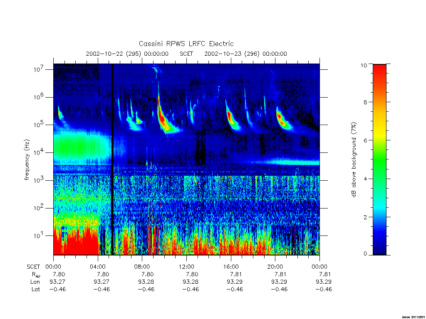Click the "Lat" row label

tap(36, 289)
